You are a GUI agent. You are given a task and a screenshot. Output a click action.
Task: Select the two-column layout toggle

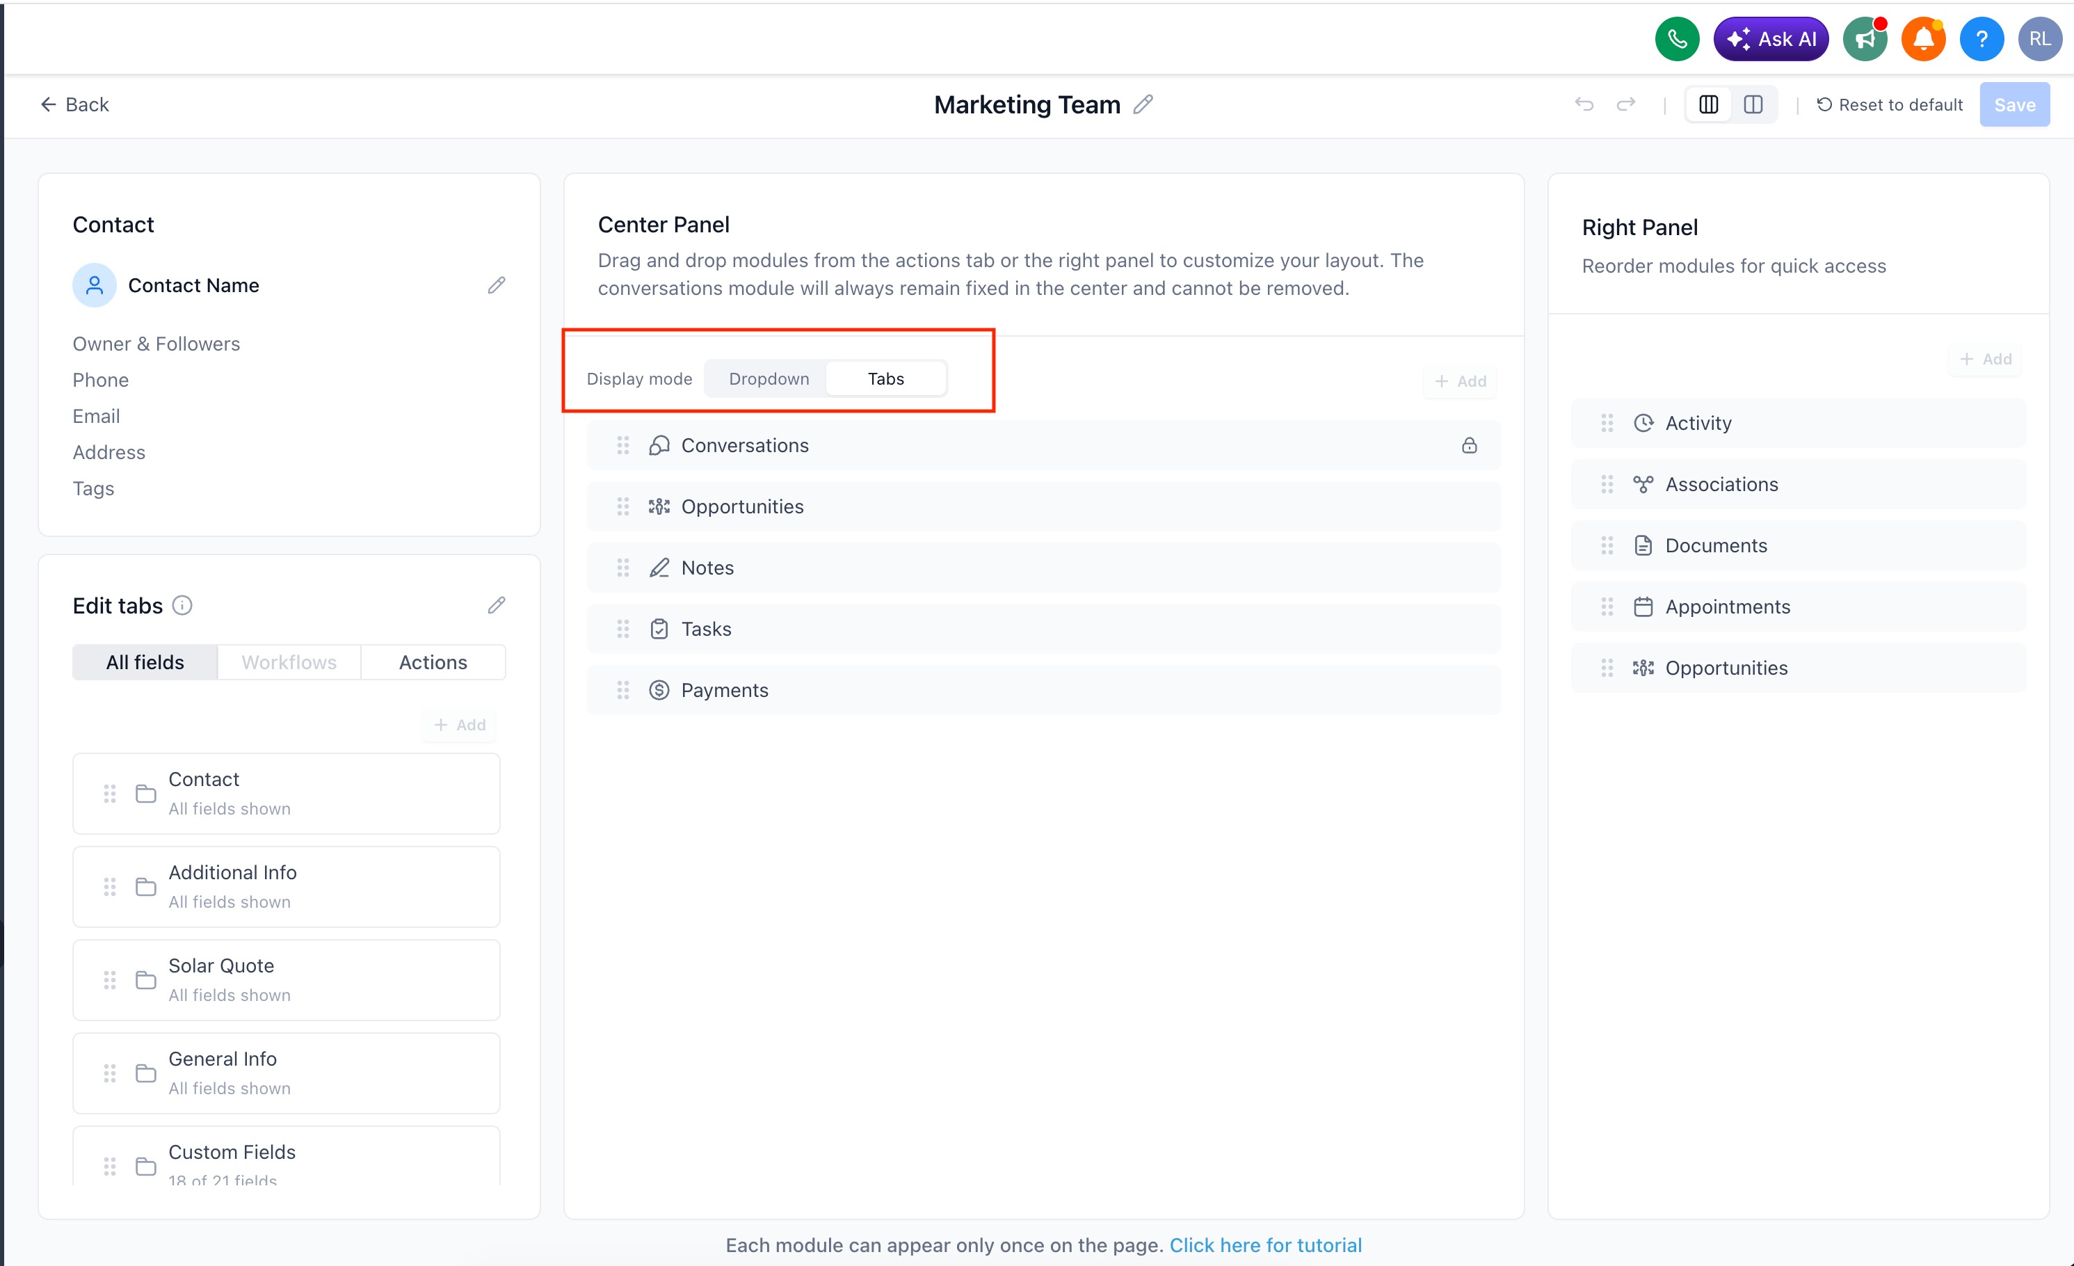pyautogui.click(x=1753, y=104)
